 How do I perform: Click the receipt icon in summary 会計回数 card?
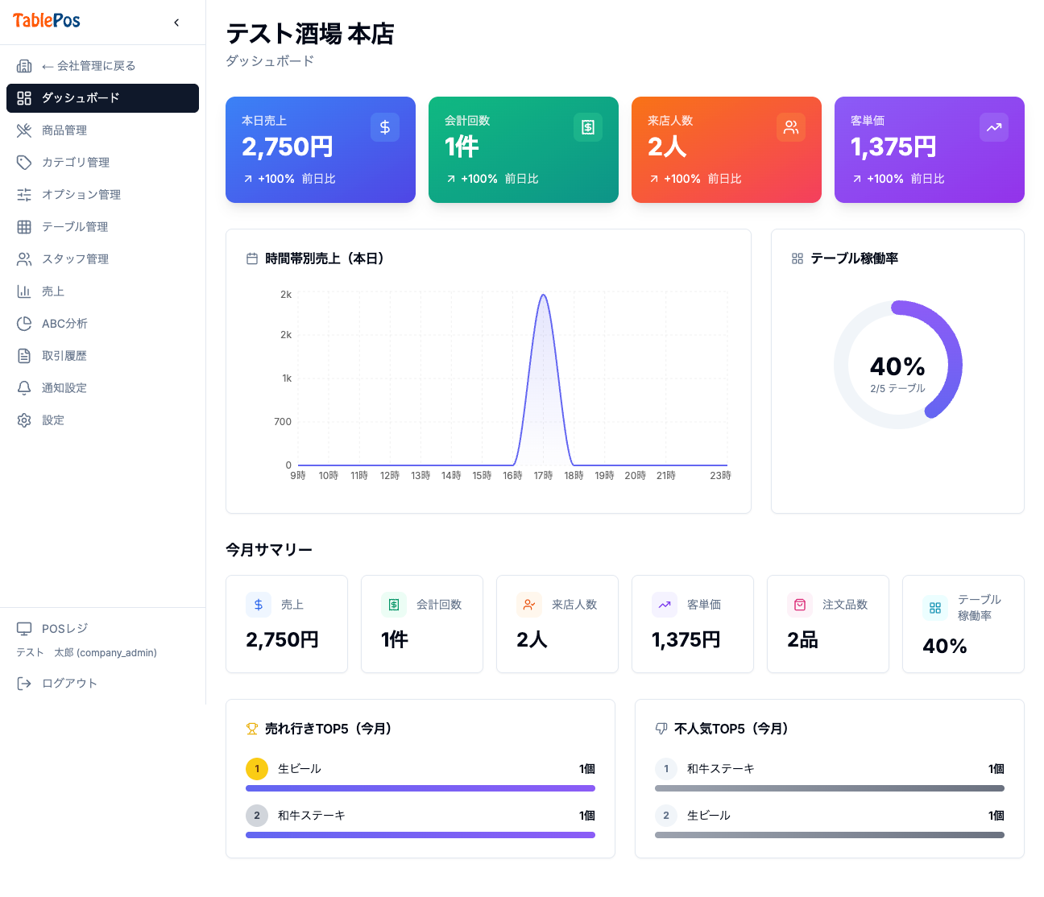394,605
